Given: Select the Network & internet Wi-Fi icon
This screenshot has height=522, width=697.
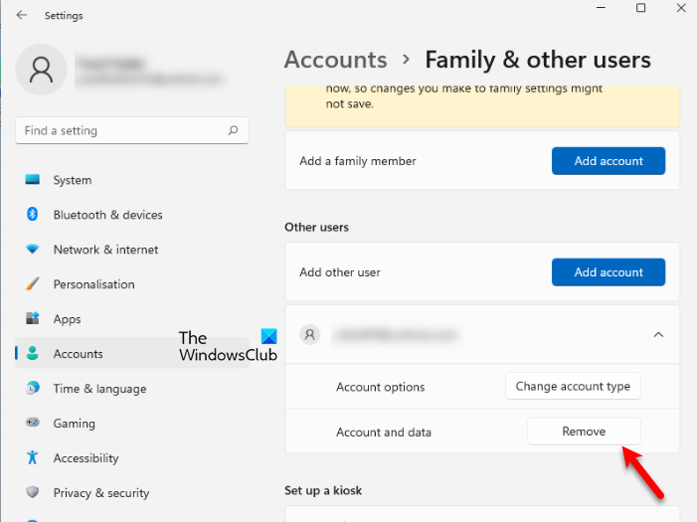Looking at the screenshot, I should pyautogui.click(x=33, y=250).
